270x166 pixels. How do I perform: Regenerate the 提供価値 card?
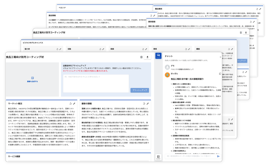click(x=251, y=22)
